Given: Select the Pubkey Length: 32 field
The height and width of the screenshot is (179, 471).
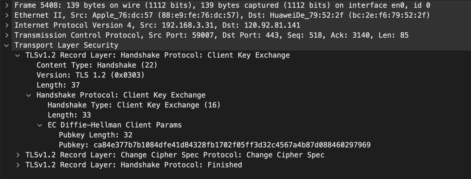Looking at the screenshot, I should (x=95, y=135).
